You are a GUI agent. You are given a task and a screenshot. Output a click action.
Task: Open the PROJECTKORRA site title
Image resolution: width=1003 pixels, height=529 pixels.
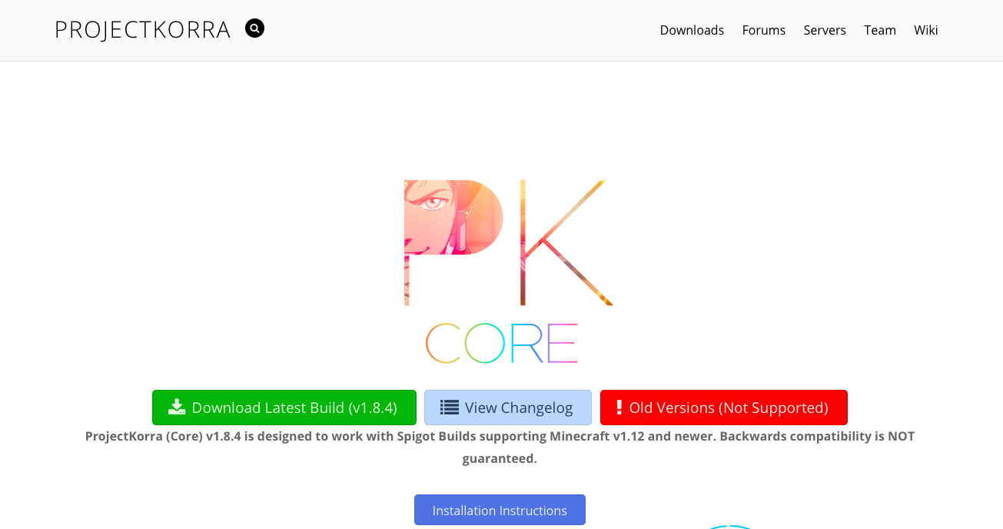pyautogui.click(x=142, y=30)
